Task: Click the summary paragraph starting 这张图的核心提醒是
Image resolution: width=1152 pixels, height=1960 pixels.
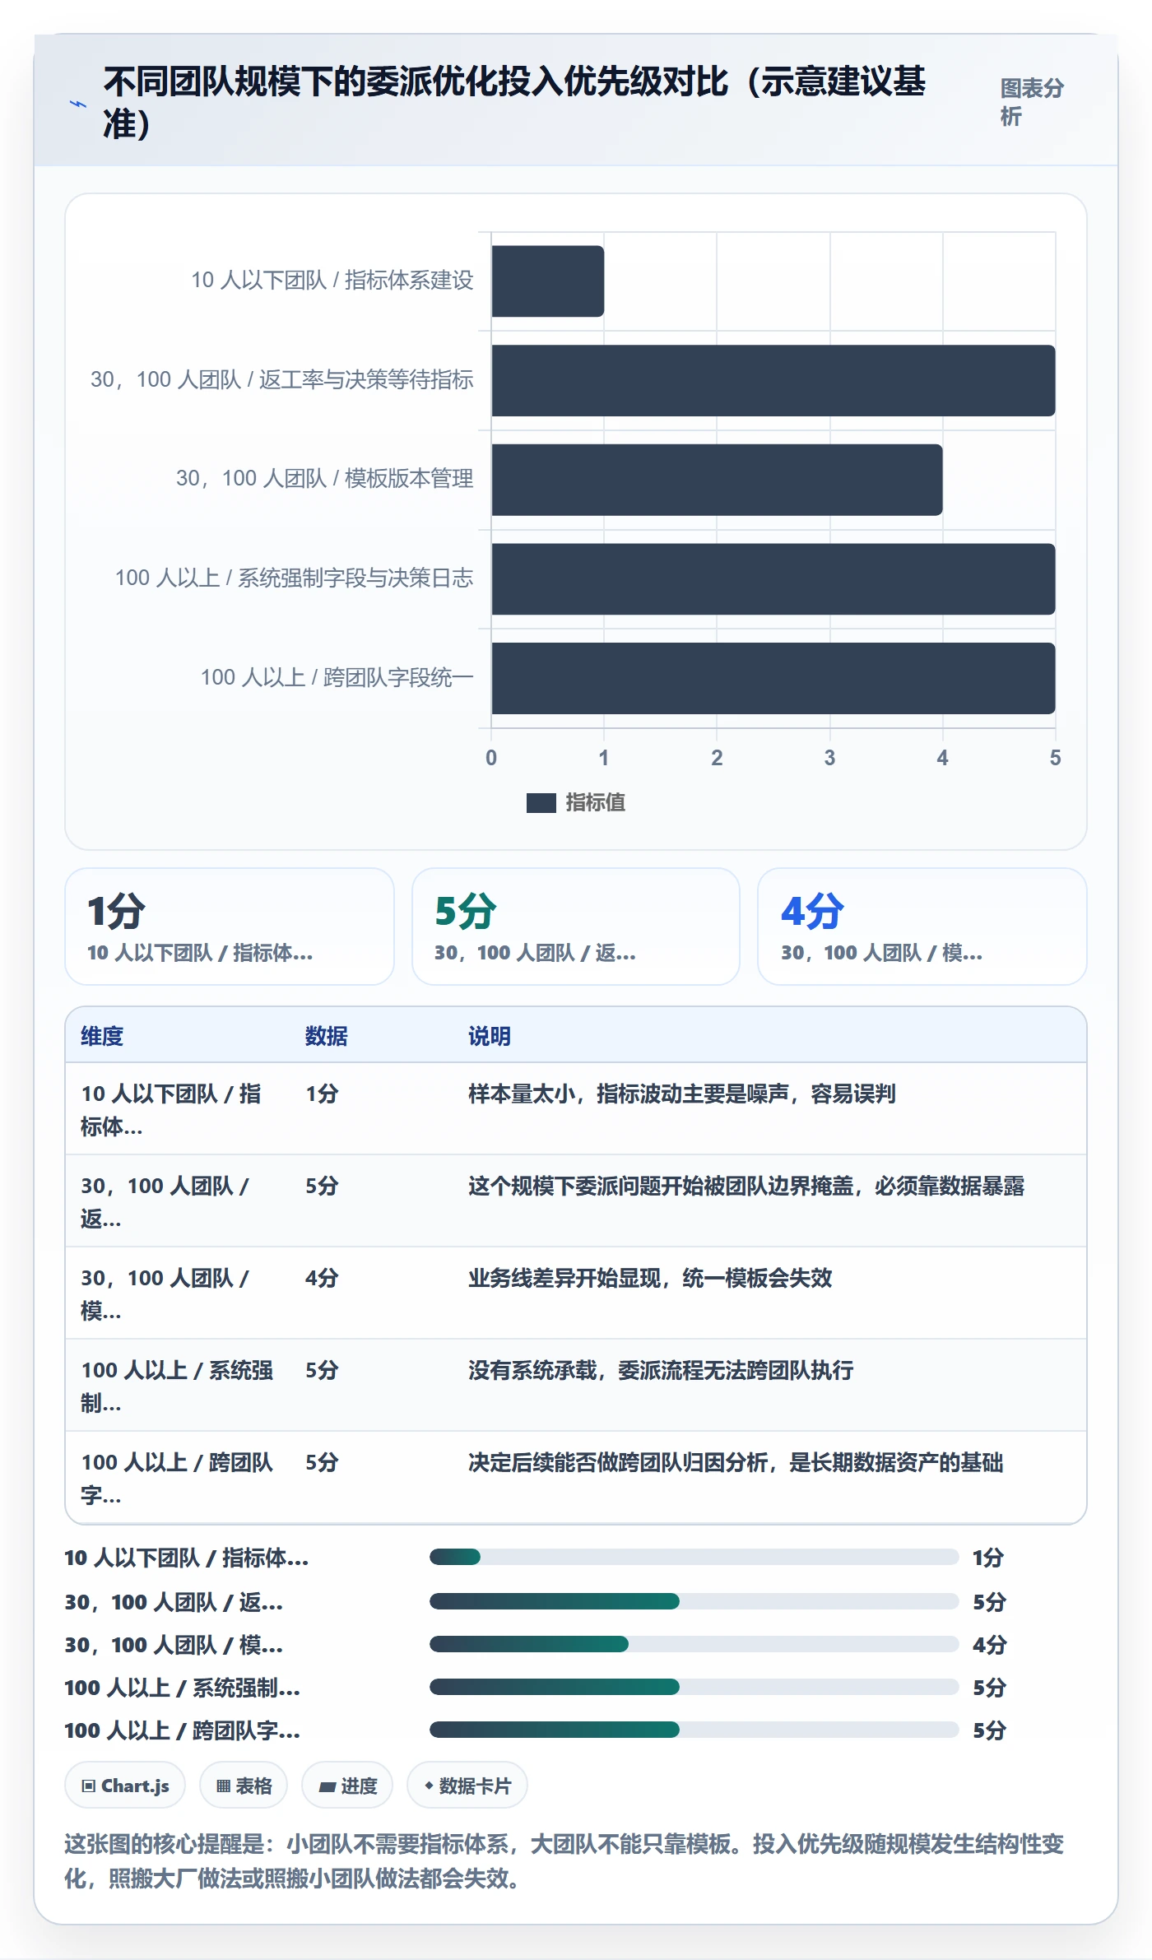Action: [564, 1861]
